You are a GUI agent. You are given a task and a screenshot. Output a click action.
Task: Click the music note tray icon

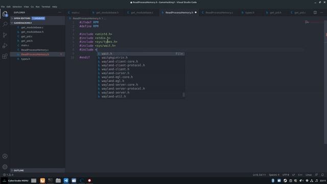point(317,180)
